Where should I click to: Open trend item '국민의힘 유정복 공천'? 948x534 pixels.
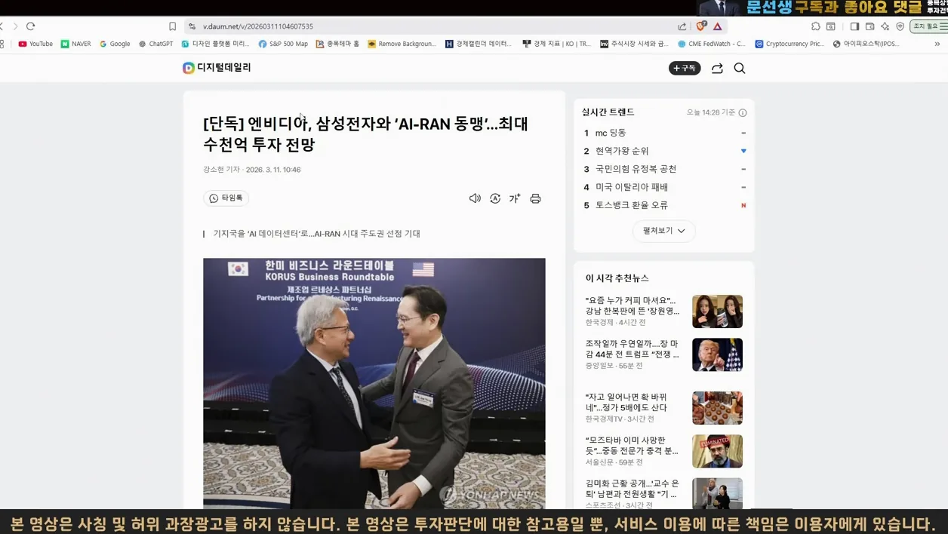[x=636, y=169]
